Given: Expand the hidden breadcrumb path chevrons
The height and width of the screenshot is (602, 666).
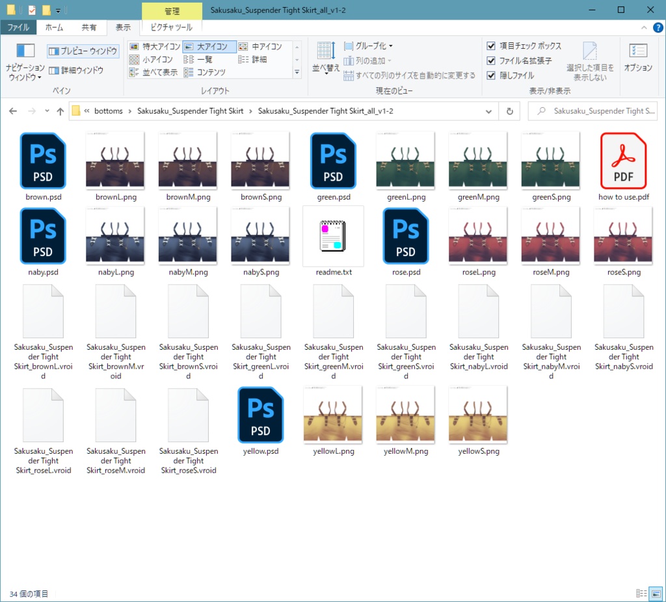Looking at the screenshot, I should [x=87, y=111].
